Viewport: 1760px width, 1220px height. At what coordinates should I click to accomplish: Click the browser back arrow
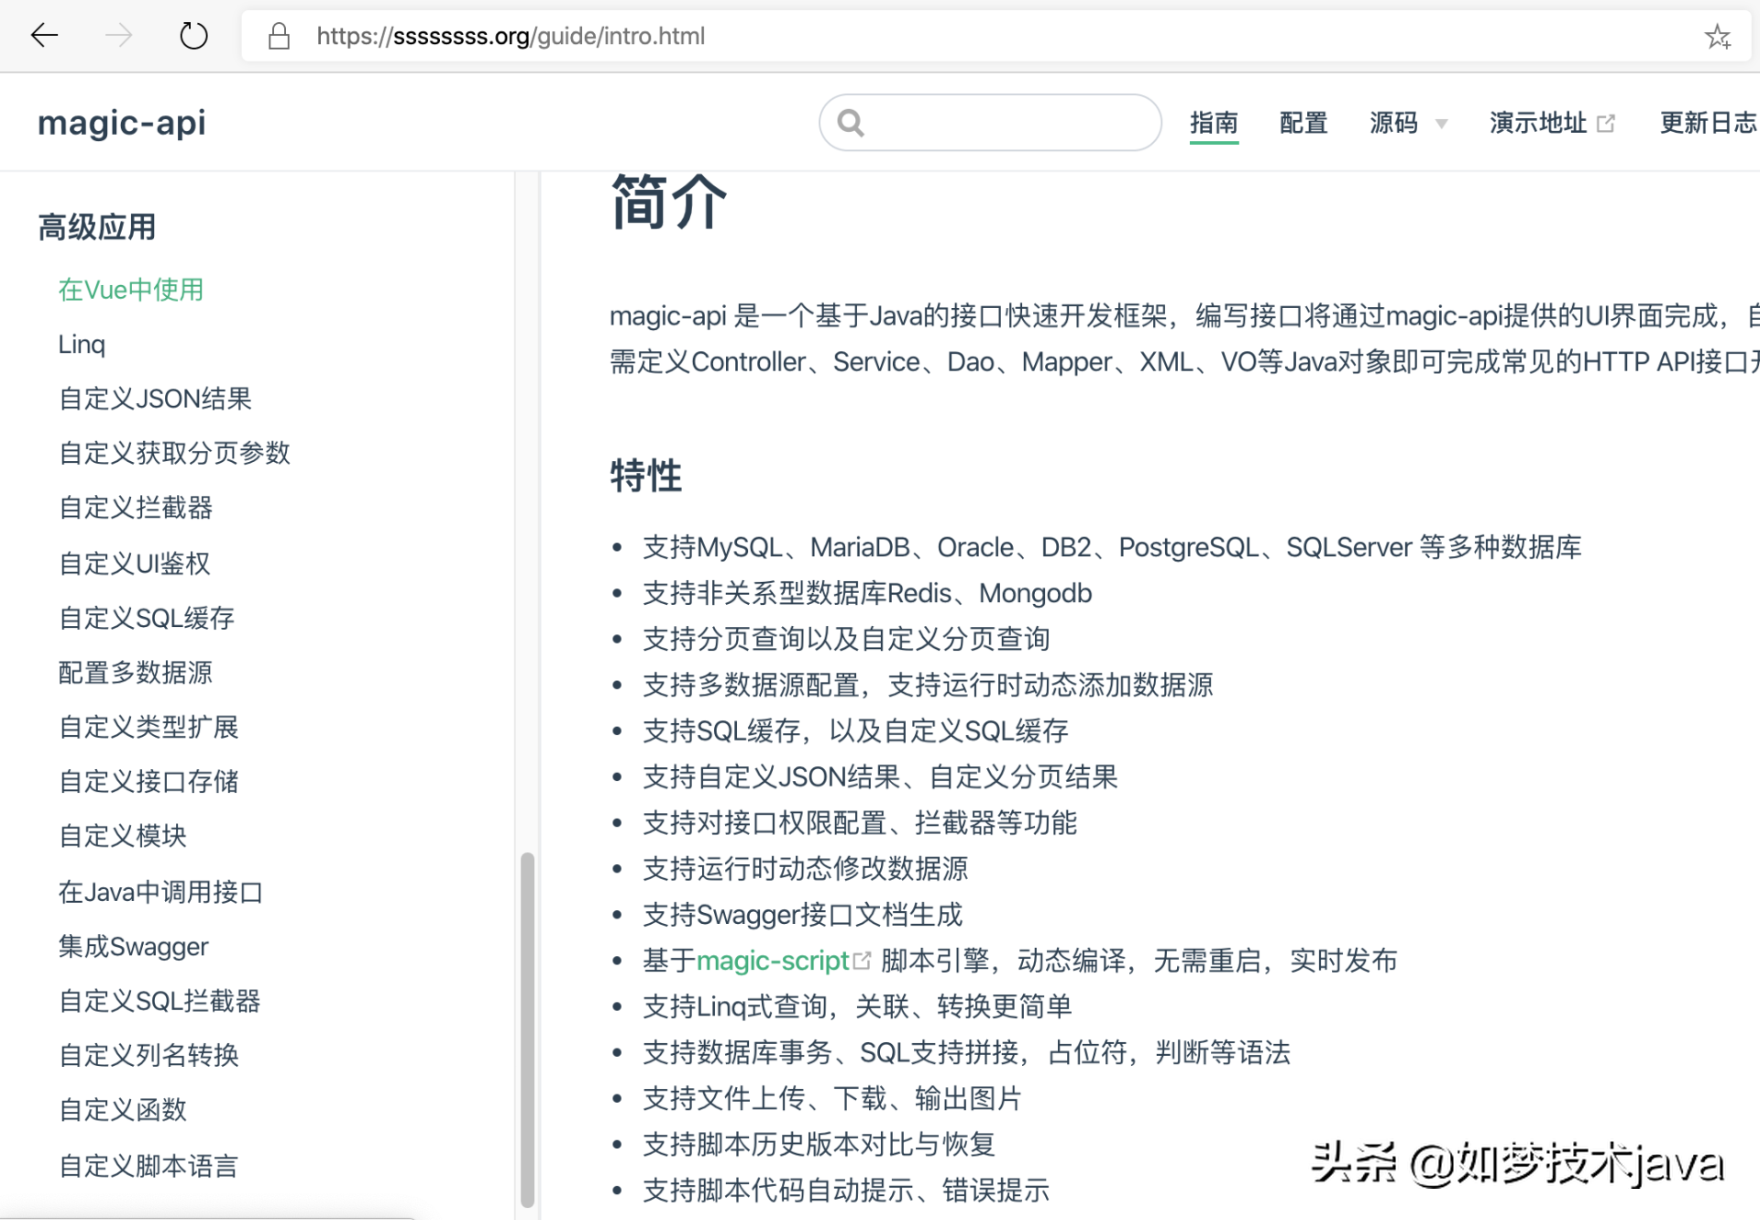(44, 36)
